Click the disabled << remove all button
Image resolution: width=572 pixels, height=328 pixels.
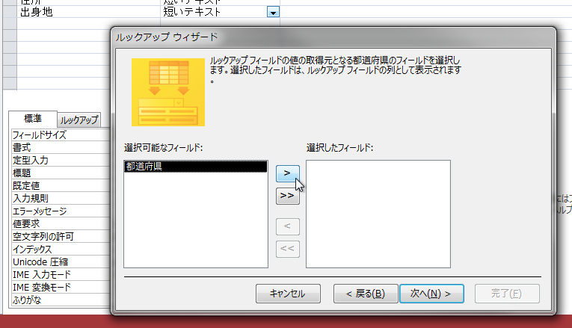[287, 249]
